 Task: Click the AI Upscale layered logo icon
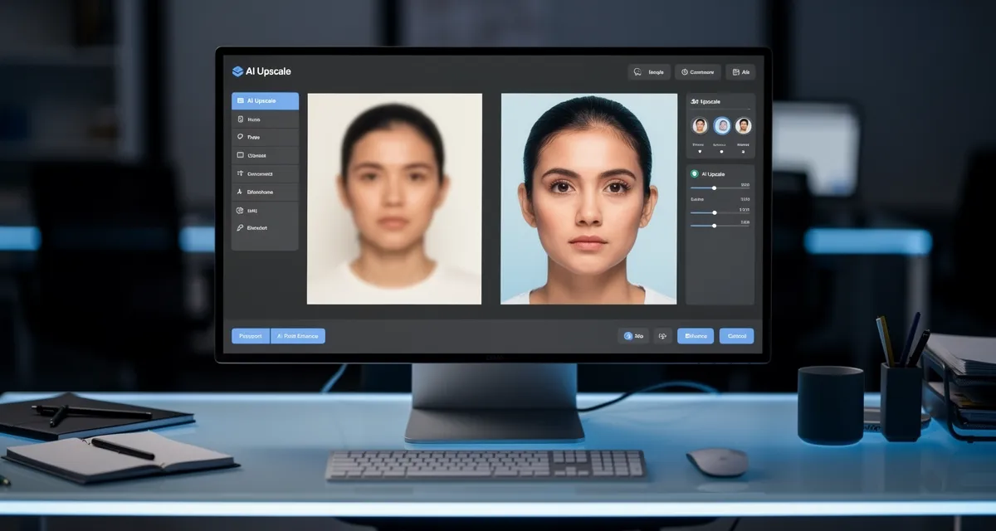point(238,71)
